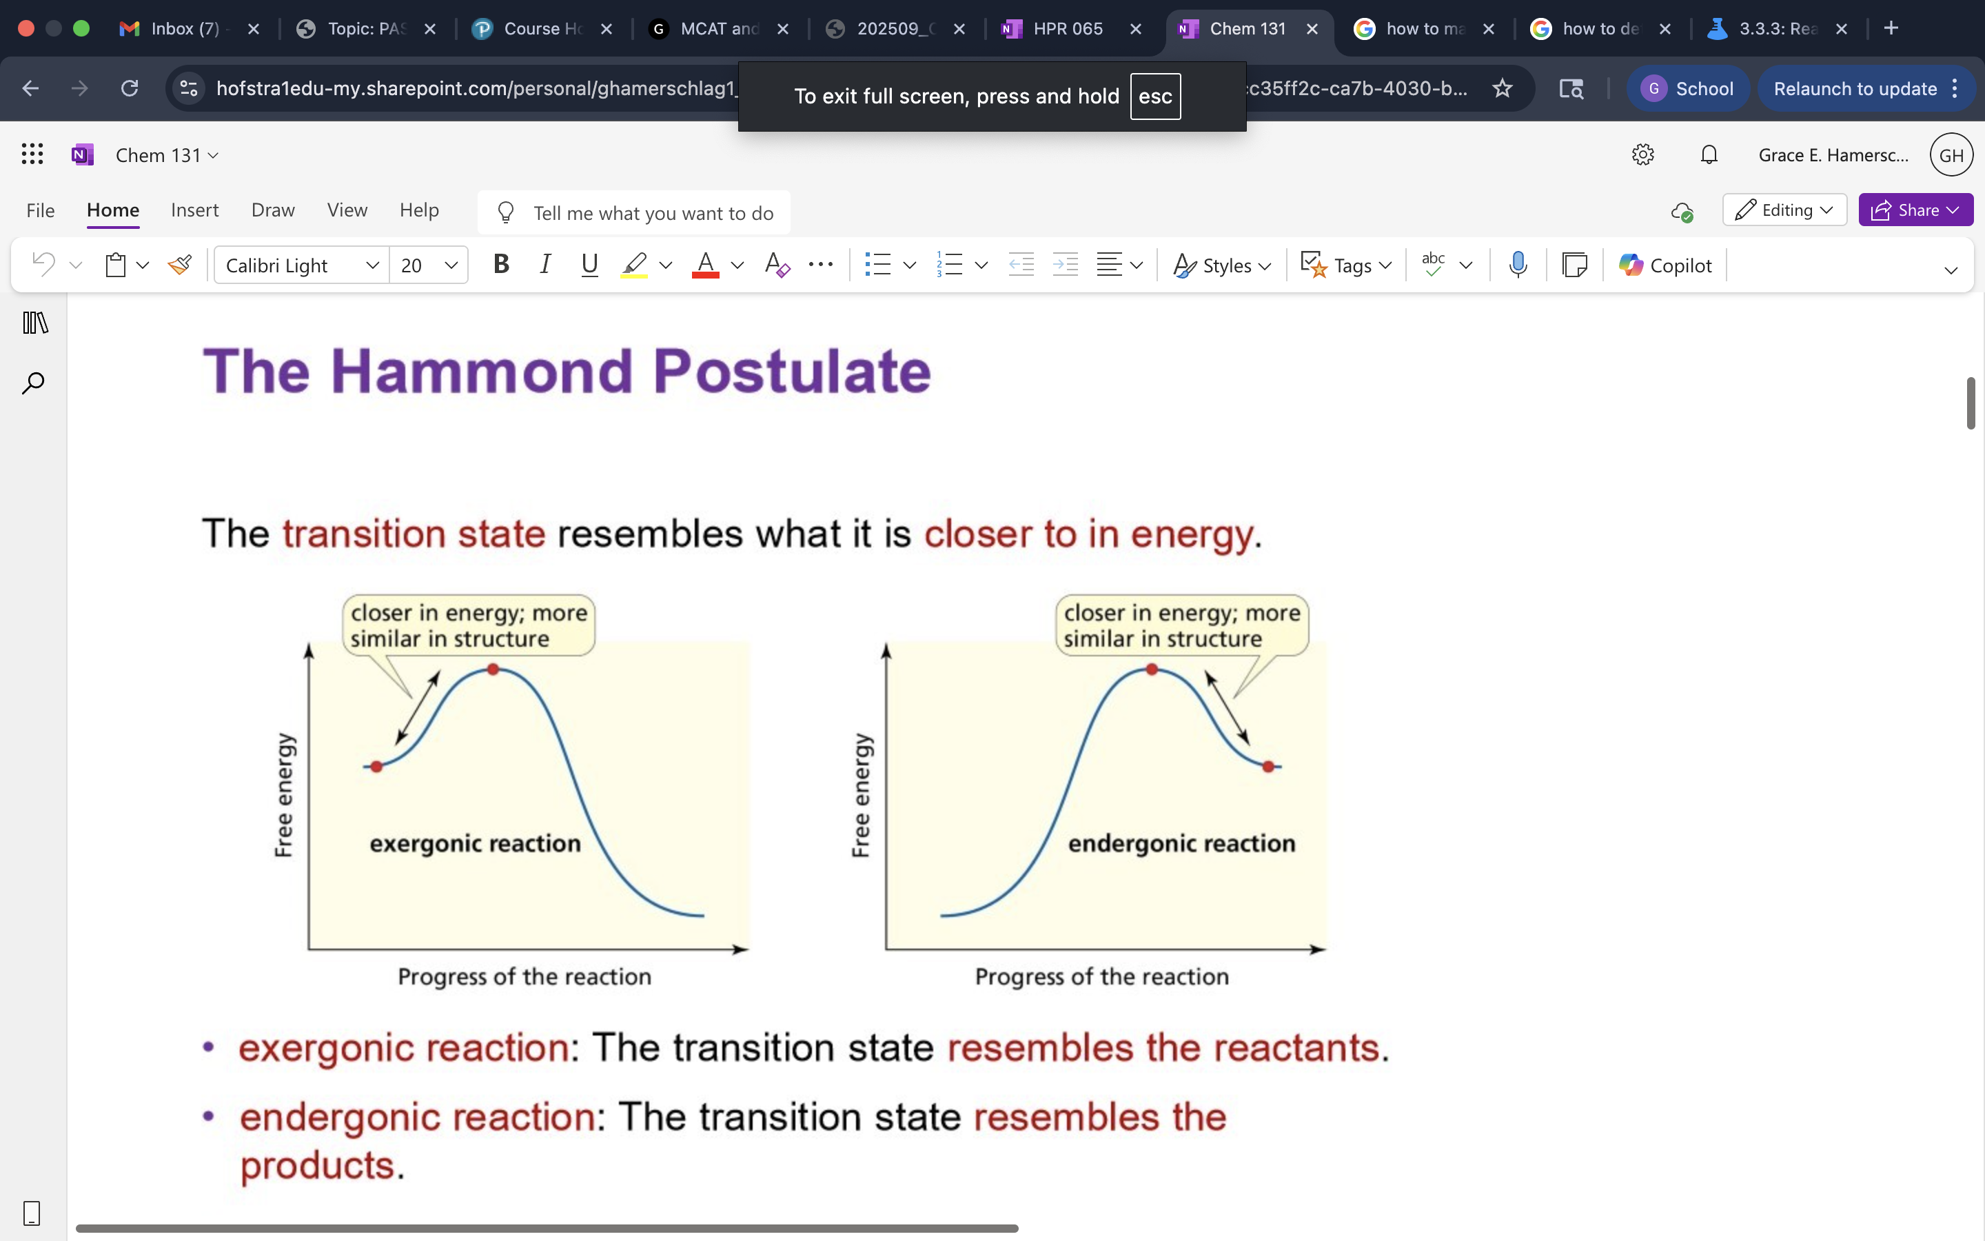Image resolution: width=1985 pixels, height=1241 pixels.
Task: Start Dictate with the microphone icon
Action: 1516,264
